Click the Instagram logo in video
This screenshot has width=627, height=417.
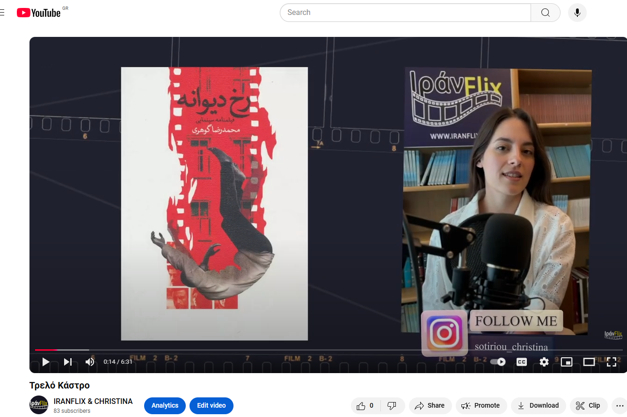coord(445,333)
